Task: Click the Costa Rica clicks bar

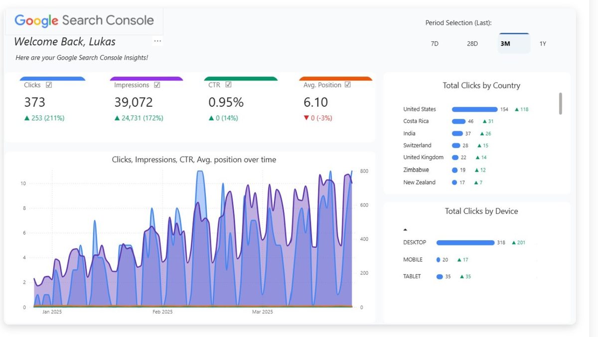Action: [458, 121]
